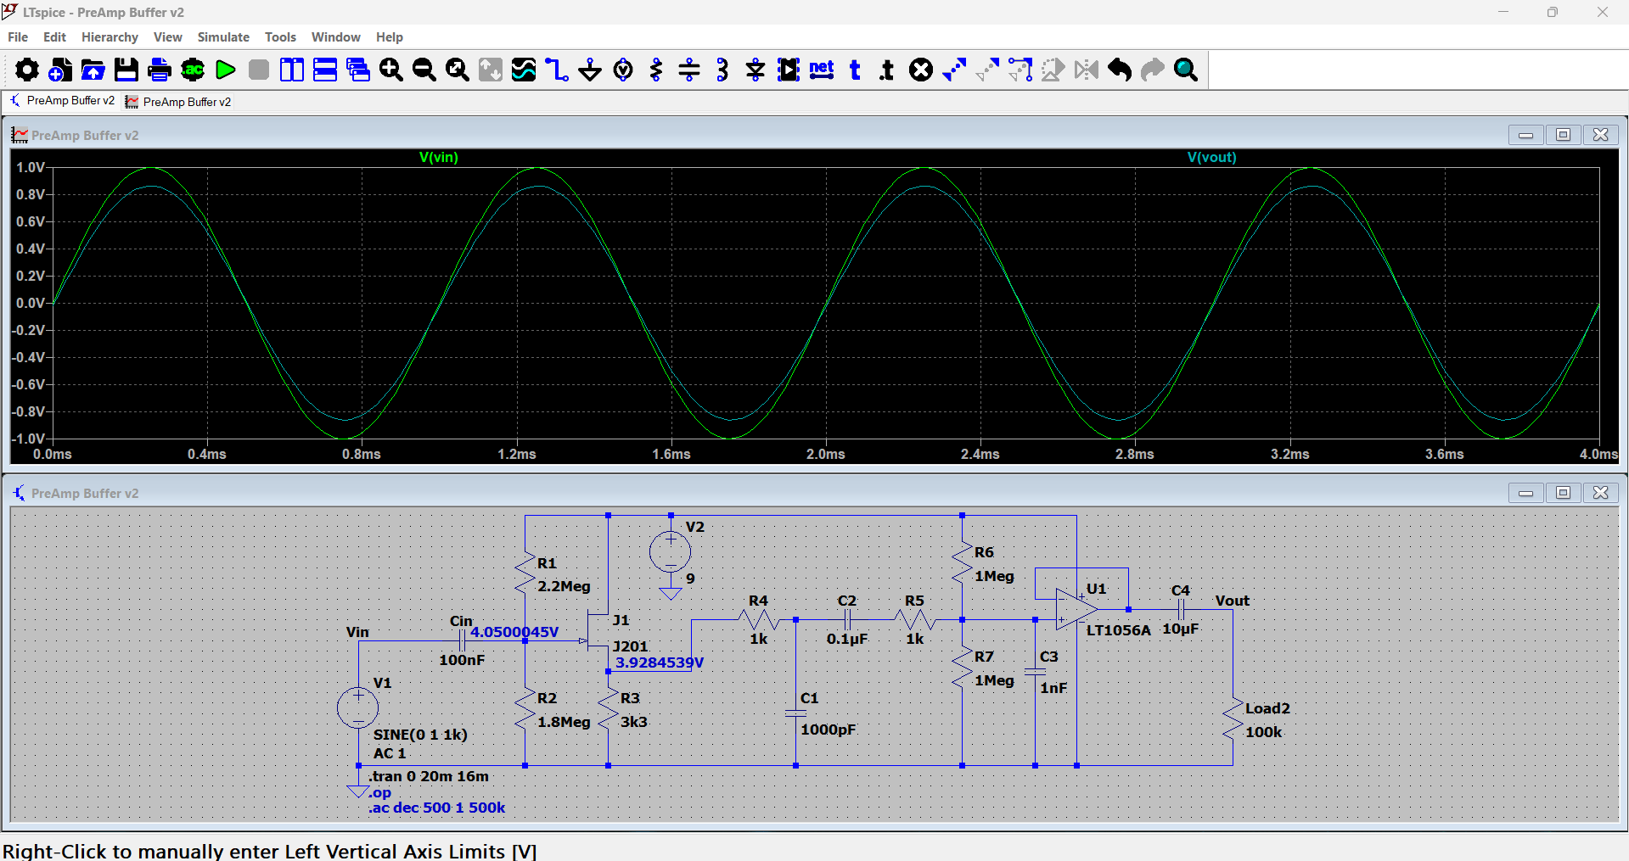
Task: Tile windows vertically
Action: pyautogui.click(x=292, y=70)
